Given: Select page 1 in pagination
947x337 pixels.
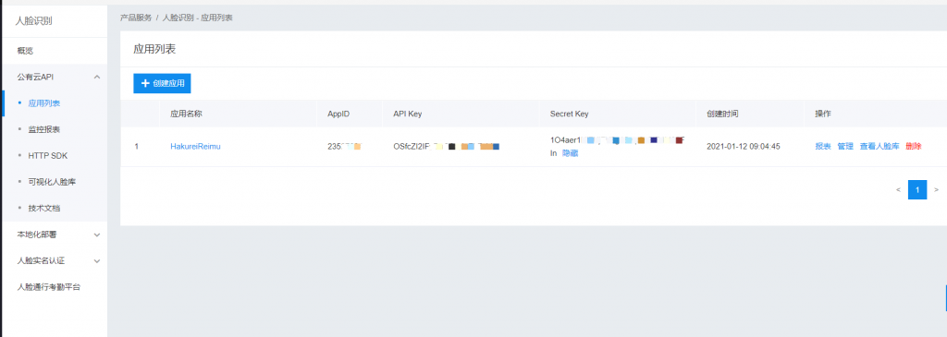Looking at the screenshot, I should [x=917, y=189].
